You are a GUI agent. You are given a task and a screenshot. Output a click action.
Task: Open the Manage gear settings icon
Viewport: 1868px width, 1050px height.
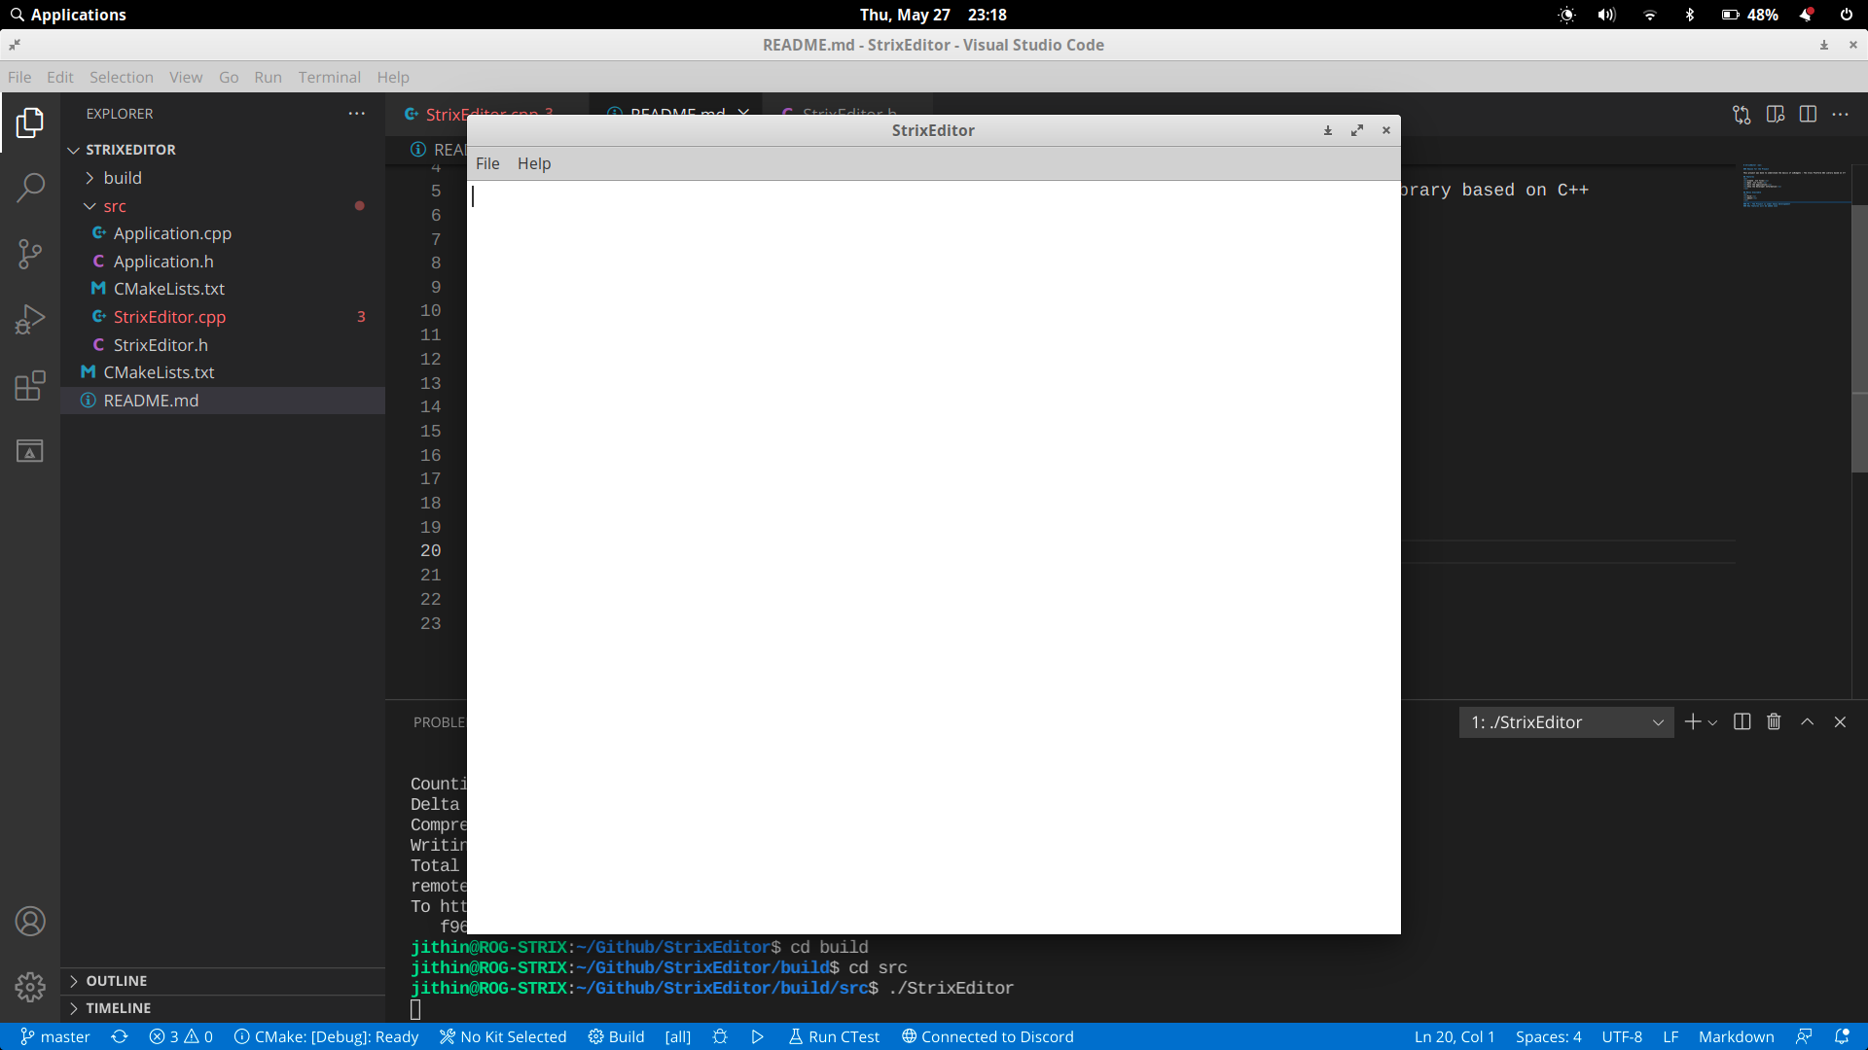coord(30,987)
